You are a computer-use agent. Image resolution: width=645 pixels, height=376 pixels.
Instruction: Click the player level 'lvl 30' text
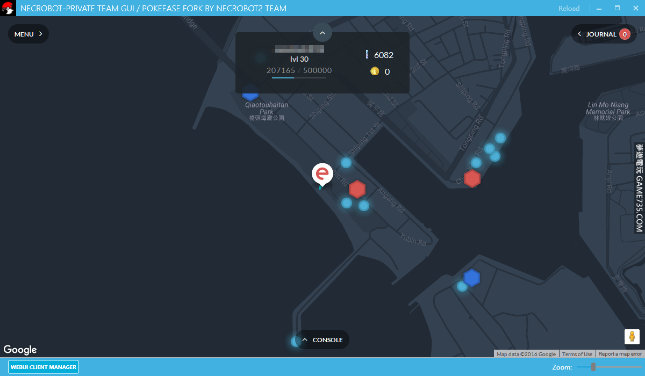point(299,59)
